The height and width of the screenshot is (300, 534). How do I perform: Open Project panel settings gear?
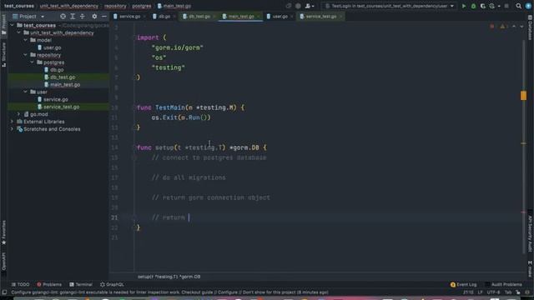click(x=94, y=17)
